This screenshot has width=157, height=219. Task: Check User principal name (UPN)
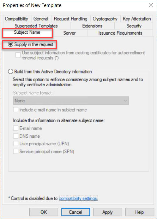coord(15,144)
